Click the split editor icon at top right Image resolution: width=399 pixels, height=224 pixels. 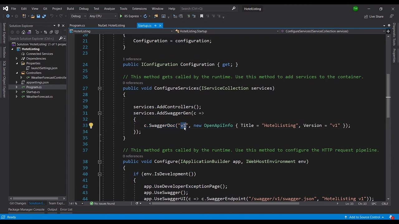click(388, 31)
